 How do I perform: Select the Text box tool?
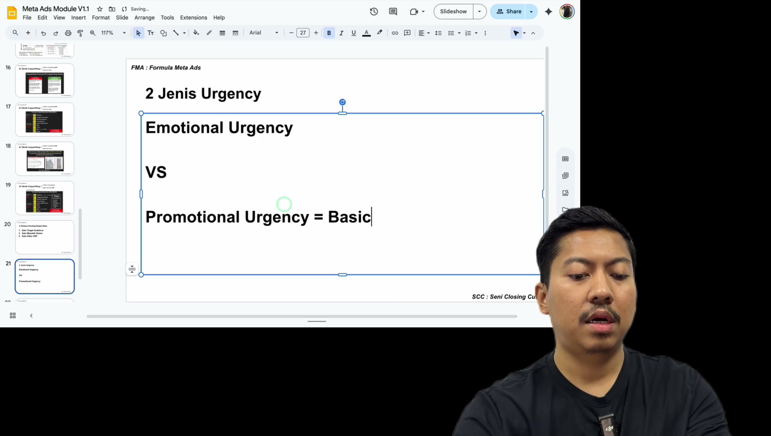click(151, 33)
